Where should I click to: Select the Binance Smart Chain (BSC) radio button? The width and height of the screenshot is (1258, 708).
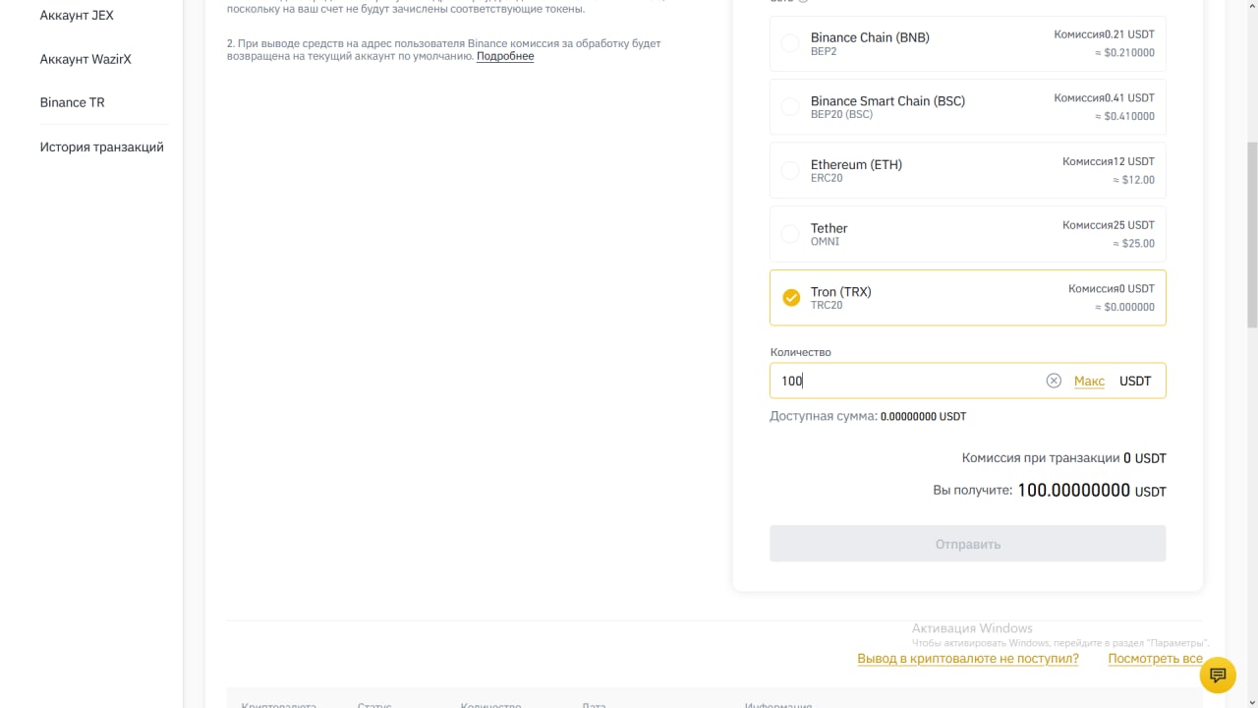(x=790, y=107)
